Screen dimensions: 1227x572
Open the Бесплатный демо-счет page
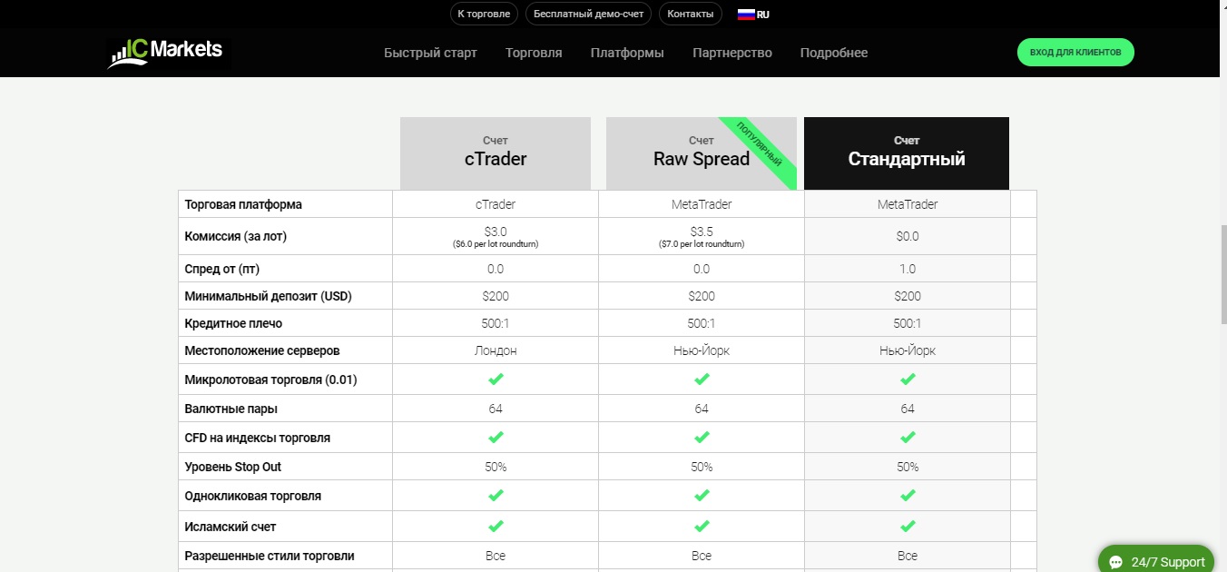[x=587, y=14]
